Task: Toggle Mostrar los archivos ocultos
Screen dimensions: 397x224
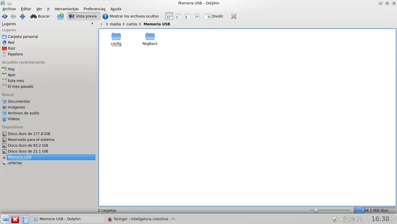Action: click(131, 16)
